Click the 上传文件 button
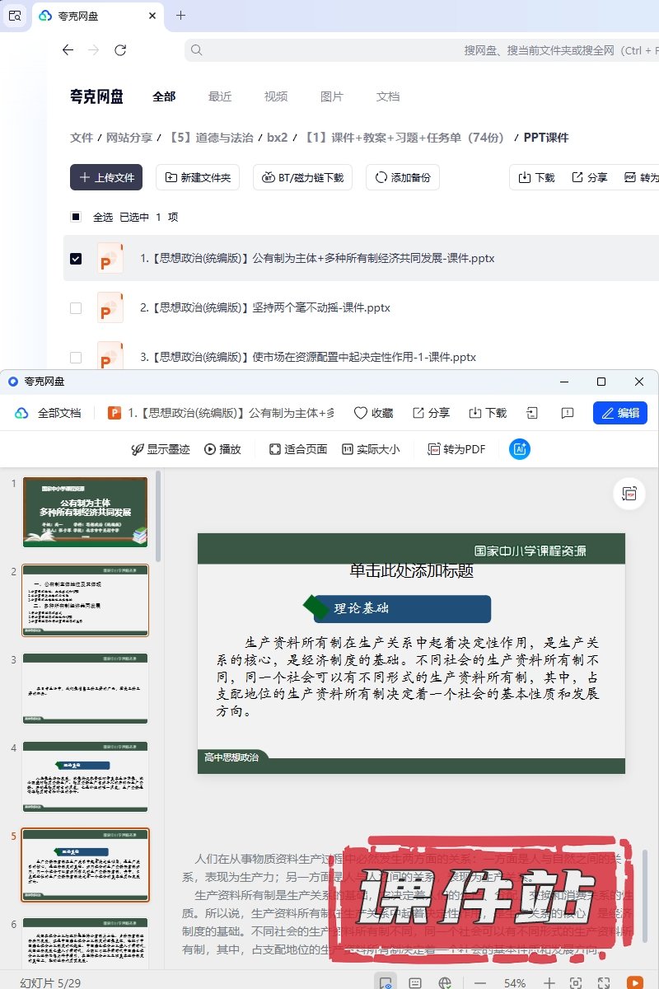The width and height of the screenshot is (659, 989). (106, 177)
